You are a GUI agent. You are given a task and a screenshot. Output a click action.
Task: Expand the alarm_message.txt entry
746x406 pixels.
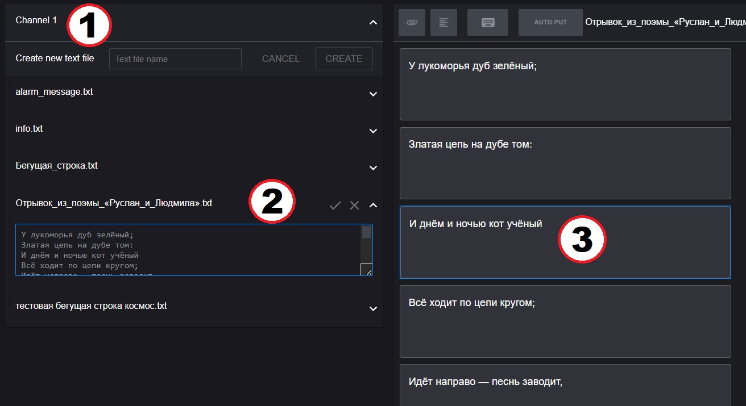point(373,94)
